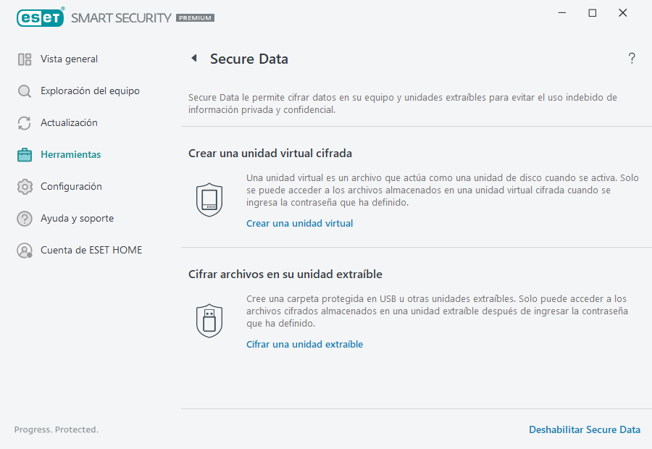Click the Herramientas briefcase icon

point(24,154)
